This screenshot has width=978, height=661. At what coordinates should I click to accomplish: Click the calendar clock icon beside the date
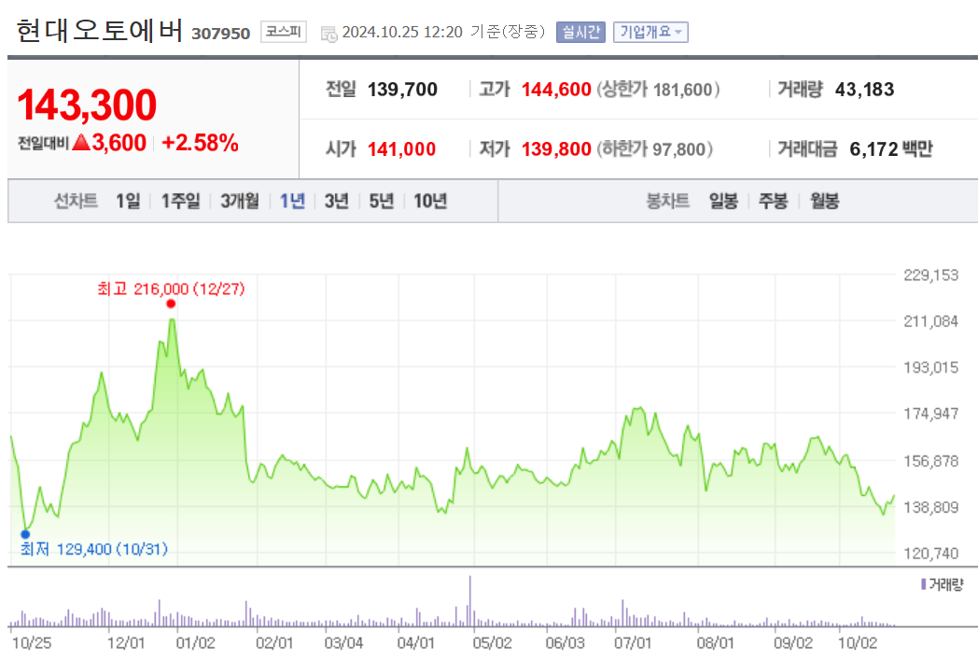pyautogui.click(x=328, y=34)
